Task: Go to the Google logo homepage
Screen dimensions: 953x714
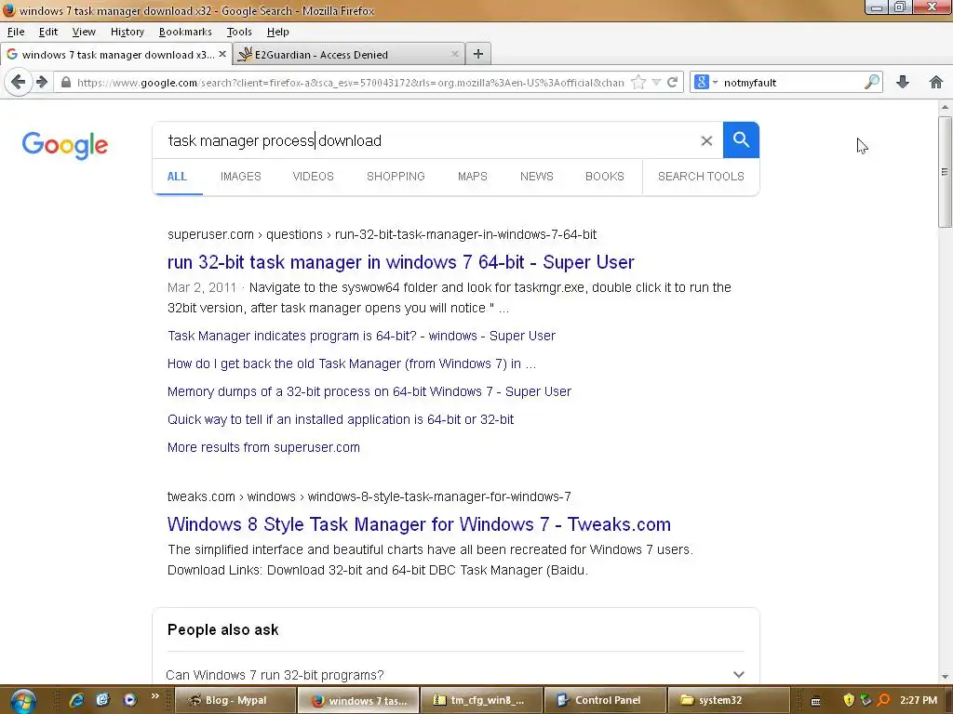Action: (65, 145)
